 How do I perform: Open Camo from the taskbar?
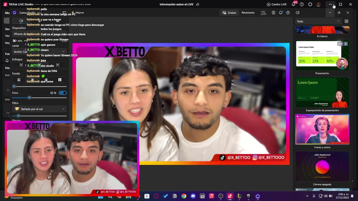[258, 196]
